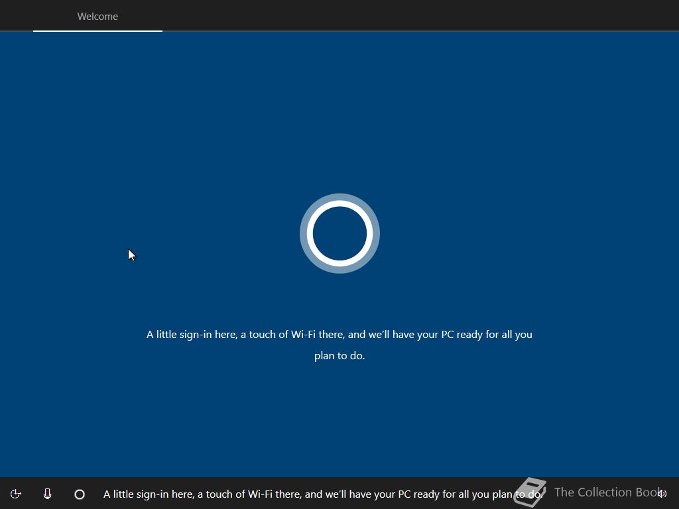Viewport: 679px width, 509px height.
Task: Open the Ease of Access icon
Action: [x=16, y=494]
